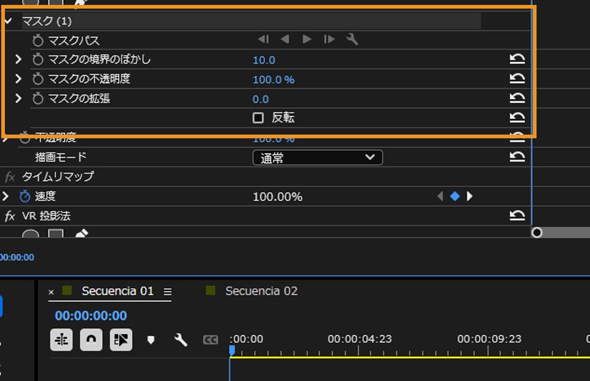Toggle insert sequences as nests button
590x381 pixels.
coord(61,340)
